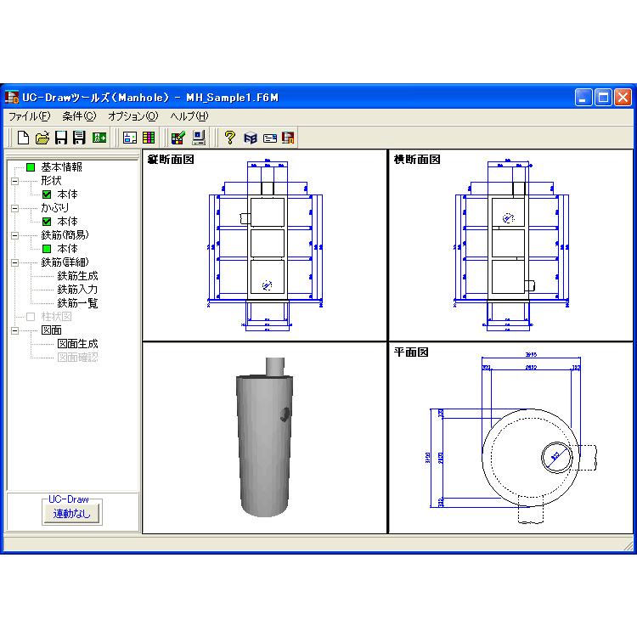The image size is (637, 637).
Task: Click the green exit-style toolbar icon
Action: tap(99, 138)
